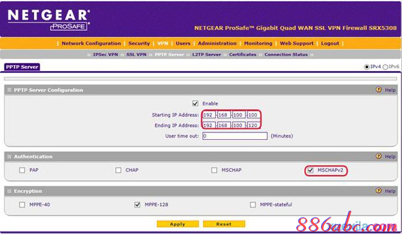Image resolution: width=402 pixels, height=234 pixels.
Task: Click the "Starting IP Address:" label
Action: (176, 115)
